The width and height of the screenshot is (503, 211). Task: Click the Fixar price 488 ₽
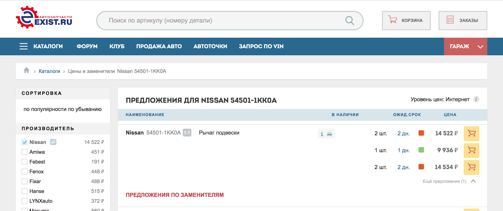point(97,181)
